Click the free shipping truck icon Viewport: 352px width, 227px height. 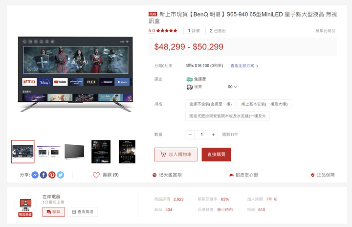(189, 79)
